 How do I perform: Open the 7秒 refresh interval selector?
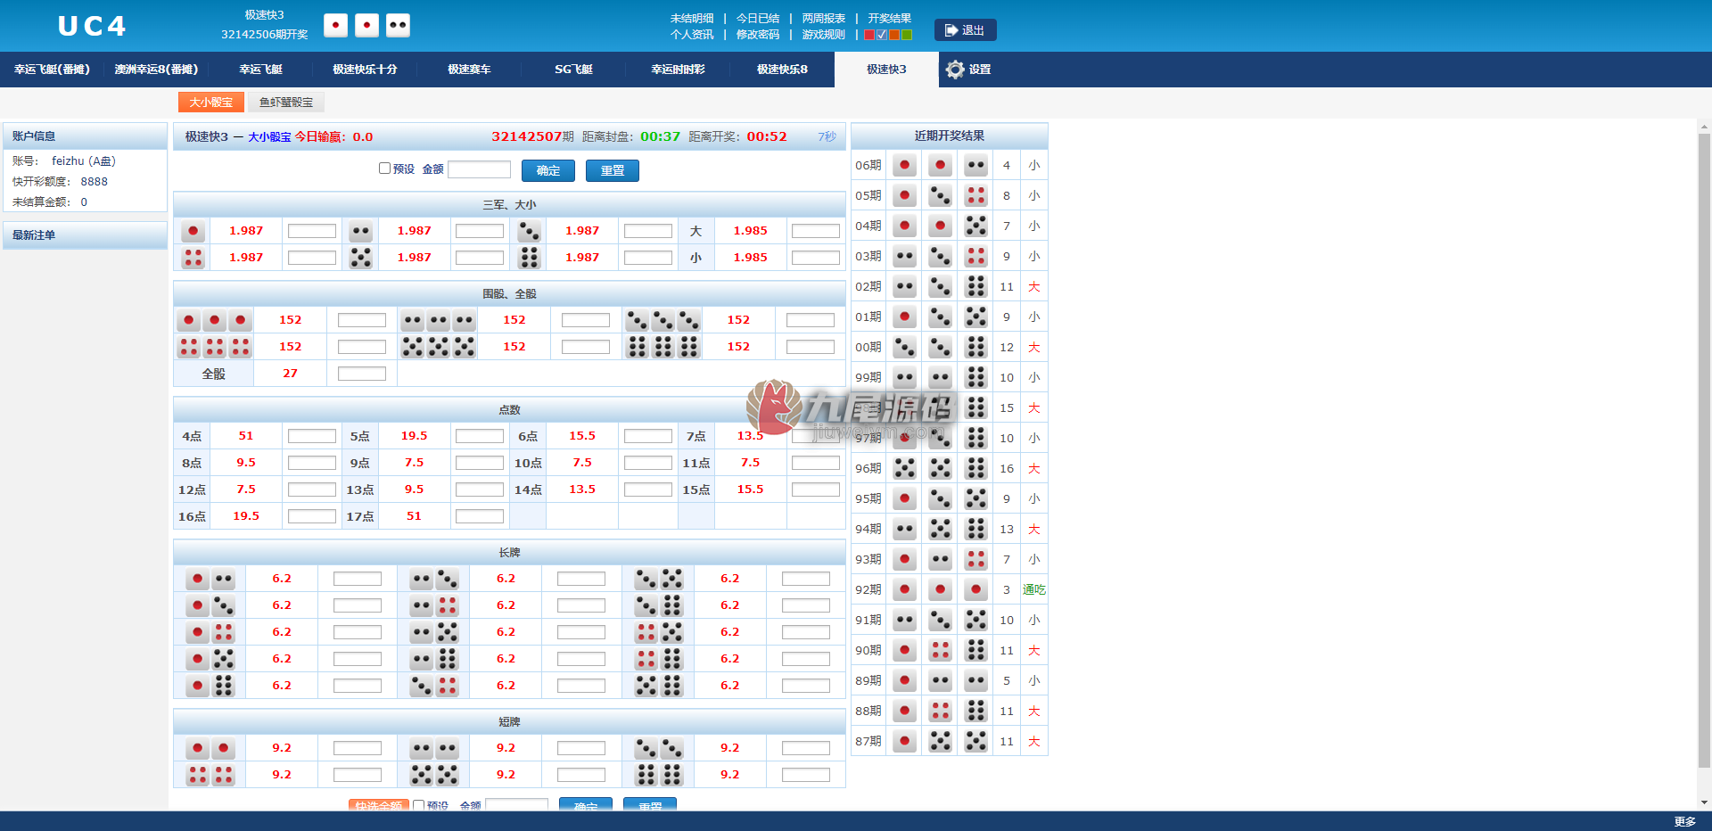point(827,136)
